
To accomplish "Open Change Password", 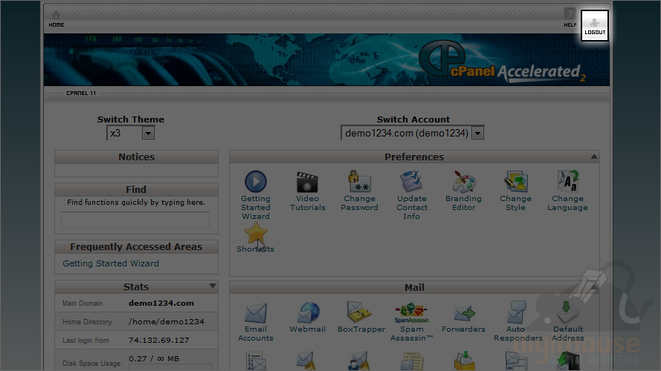I will click(360, 183).
